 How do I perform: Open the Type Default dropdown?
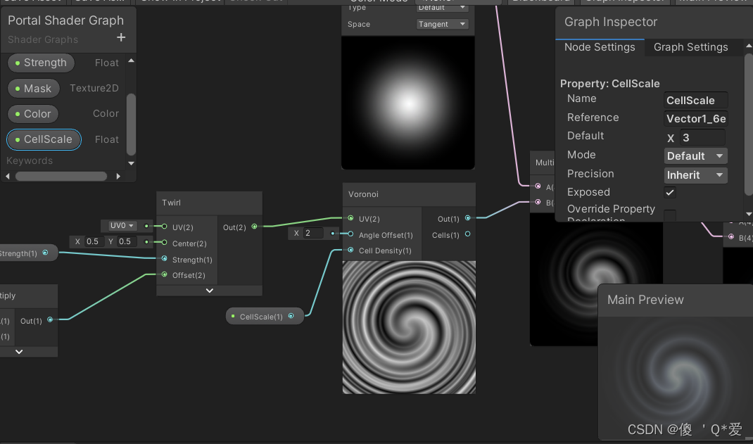coord(442,8)
